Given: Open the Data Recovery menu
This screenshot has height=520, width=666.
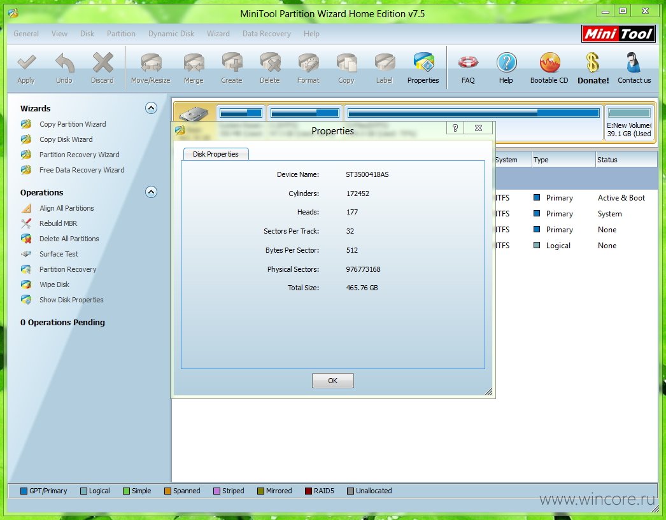Looking at the screenshot, I should tap(267, 34).
